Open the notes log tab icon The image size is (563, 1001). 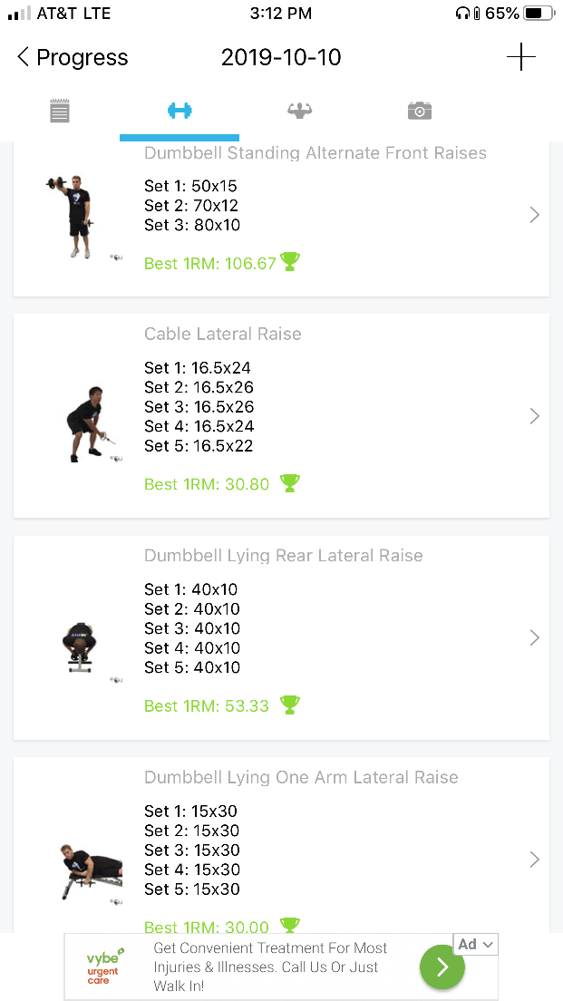(x=60, y=112)
